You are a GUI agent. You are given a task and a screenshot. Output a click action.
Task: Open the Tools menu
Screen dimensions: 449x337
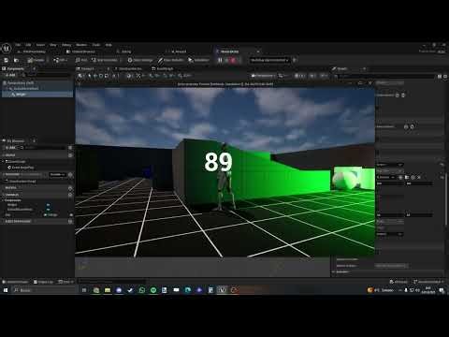(x=96, y=45)
